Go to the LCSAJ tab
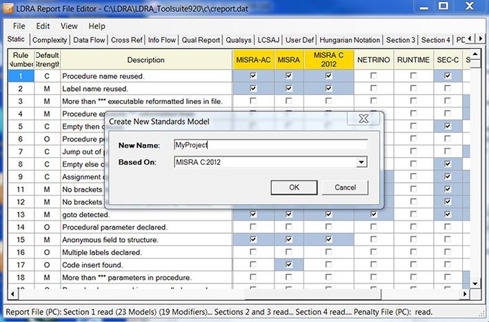The image size is (489, 322). 268,40
